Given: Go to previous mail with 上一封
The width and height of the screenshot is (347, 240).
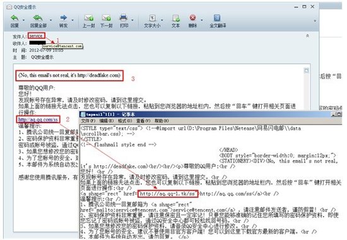Looking at the screenshot, I should tap(89, 18).
